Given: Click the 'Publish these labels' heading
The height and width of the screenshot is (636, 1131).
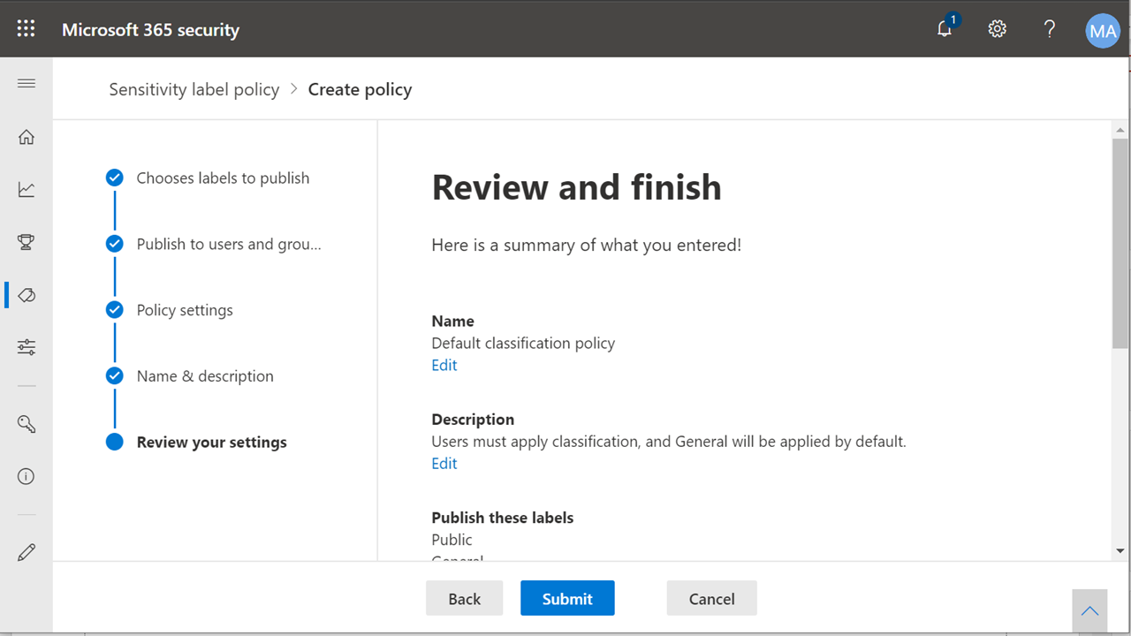Looking at the screenshot, I should coord(503,518).
